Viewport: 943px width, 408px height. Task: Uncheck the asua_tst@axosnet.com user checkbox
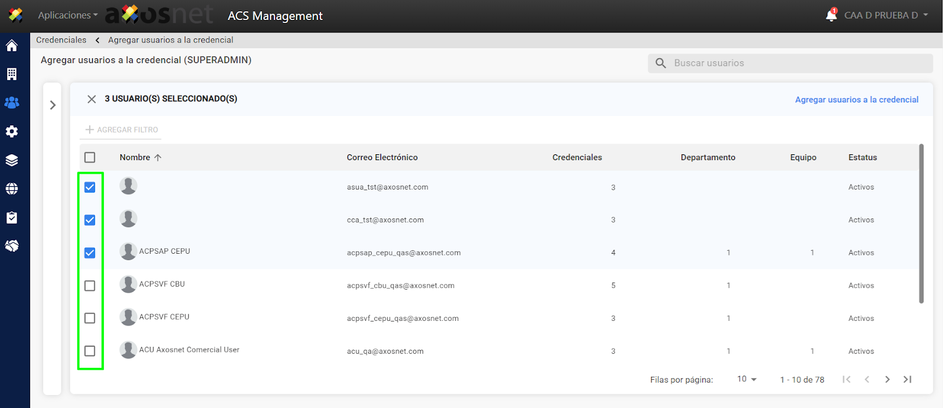click(90, 187)
